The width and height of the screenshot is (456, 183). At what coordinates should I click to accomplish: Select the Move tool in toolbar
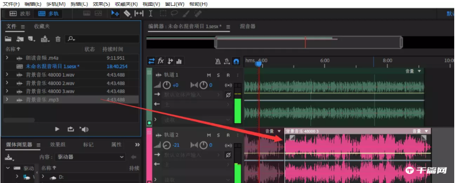click(115, 14)
